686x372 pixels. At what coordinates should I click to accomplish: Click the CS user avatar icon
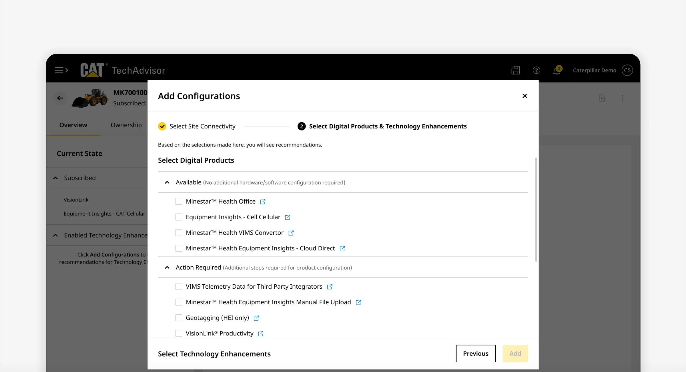click(627, 70)
